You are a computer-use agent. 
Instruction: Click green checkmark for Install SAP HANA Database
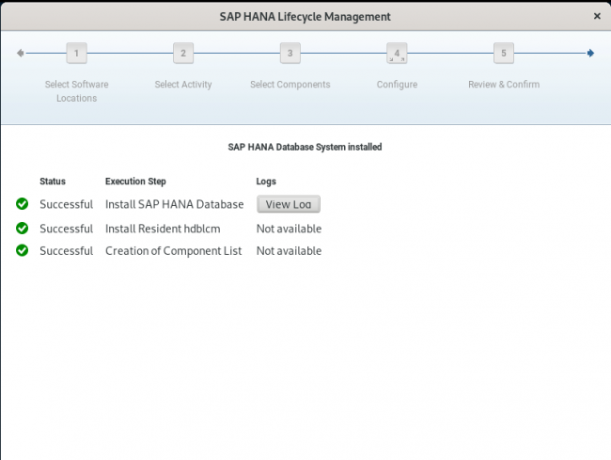click(23, 203)
